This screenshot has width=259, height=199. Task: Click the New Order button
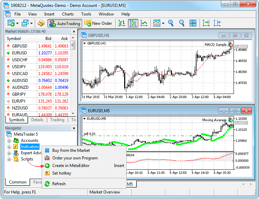[98, 23]
